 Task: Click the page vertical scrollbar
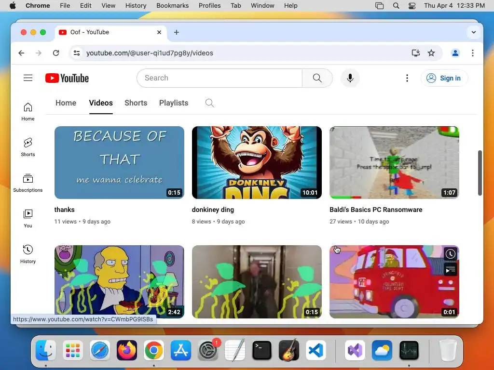point(480,173)
